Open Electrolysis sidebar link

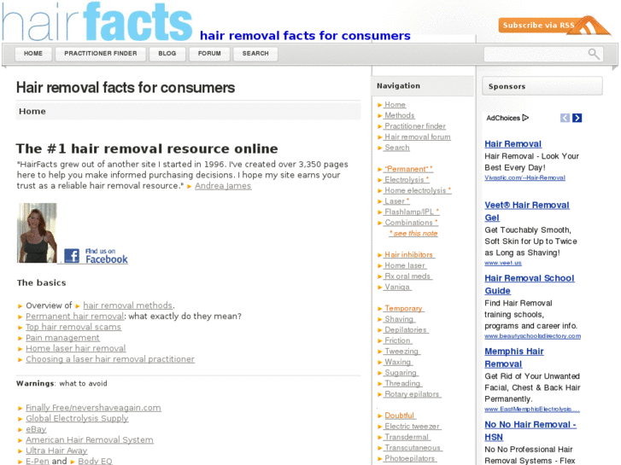[407, 179]
